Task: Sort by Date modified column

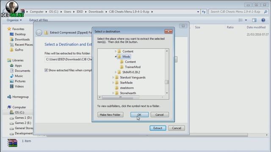Action: (256, 27)
